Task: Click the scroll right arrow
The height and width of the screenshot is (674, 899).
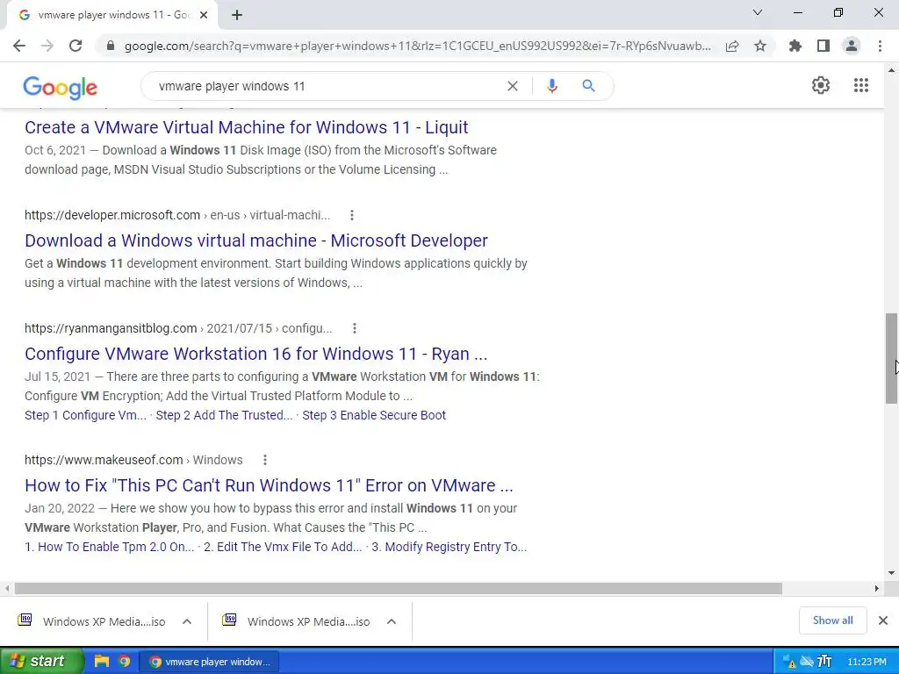Action: (877, 589)
